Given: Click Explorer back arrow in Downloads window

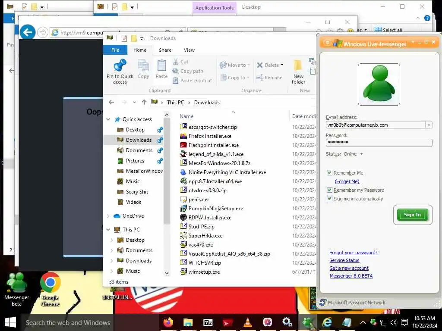Looking at the screenshot, I should coord(112,102).
